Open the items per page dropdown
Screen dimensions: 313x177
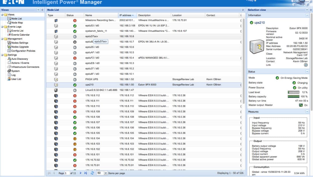click(x=106, y=173)
